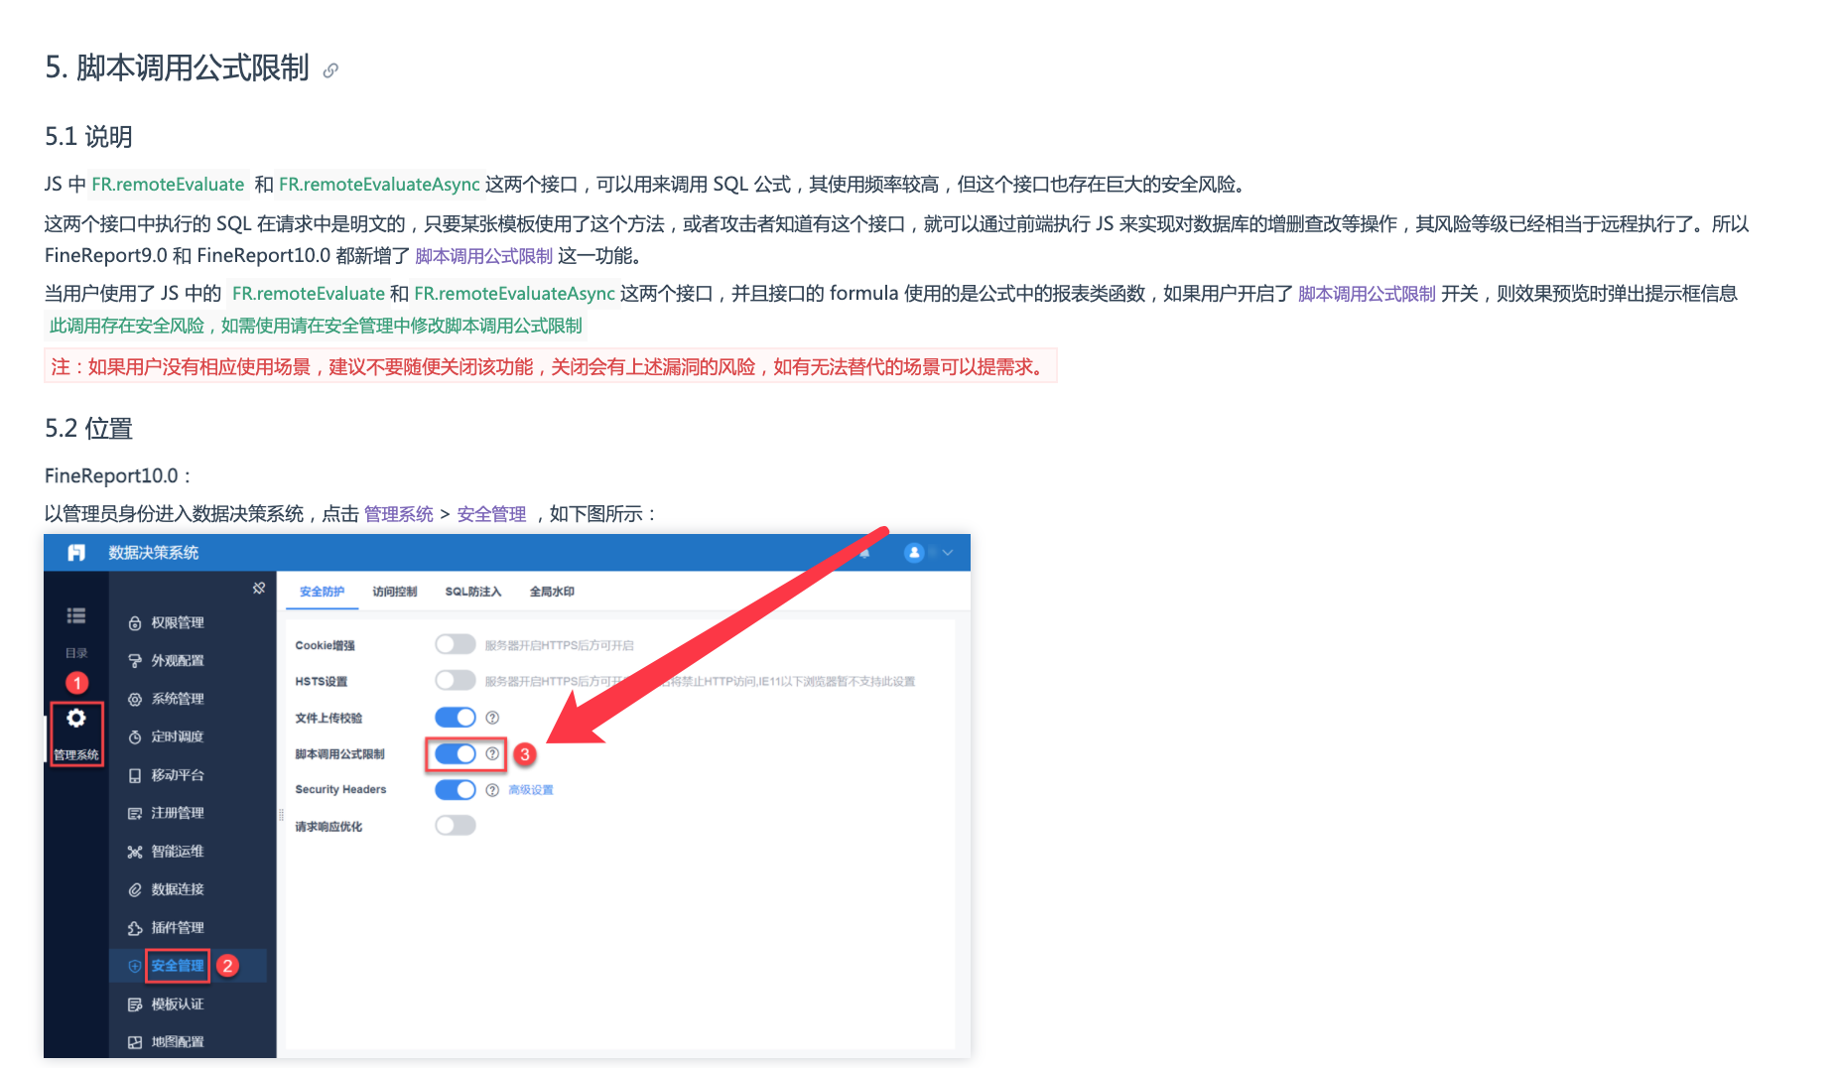Switch to the 访问控制 tab
Image resolution: width=1840 pixels, height=1068 pixels.
pyautogui.click(x=395, y=592)
